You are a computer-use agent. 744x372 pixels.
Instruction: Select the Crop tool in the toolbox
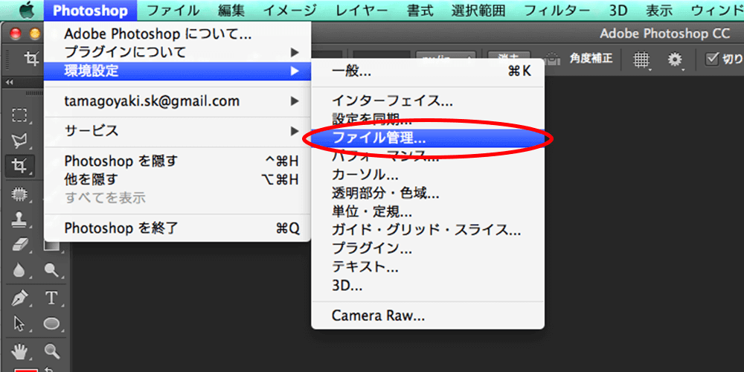pyautogui.click(x=19, y=166)
